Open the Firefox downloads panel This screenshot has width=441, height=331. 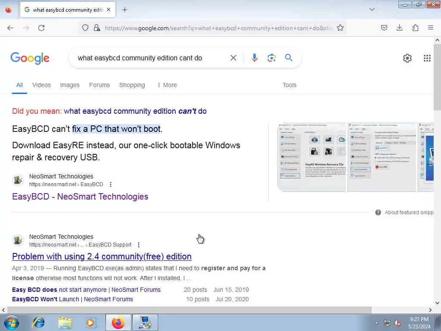coord(399,28)
